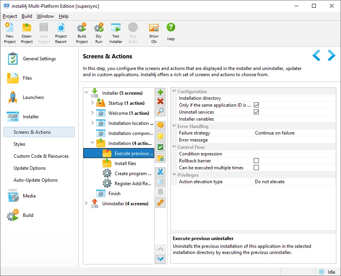Click the snowflake idle status icon
Image resolution: width=341 pixels, height=276 pixels.
pos(321,272)
